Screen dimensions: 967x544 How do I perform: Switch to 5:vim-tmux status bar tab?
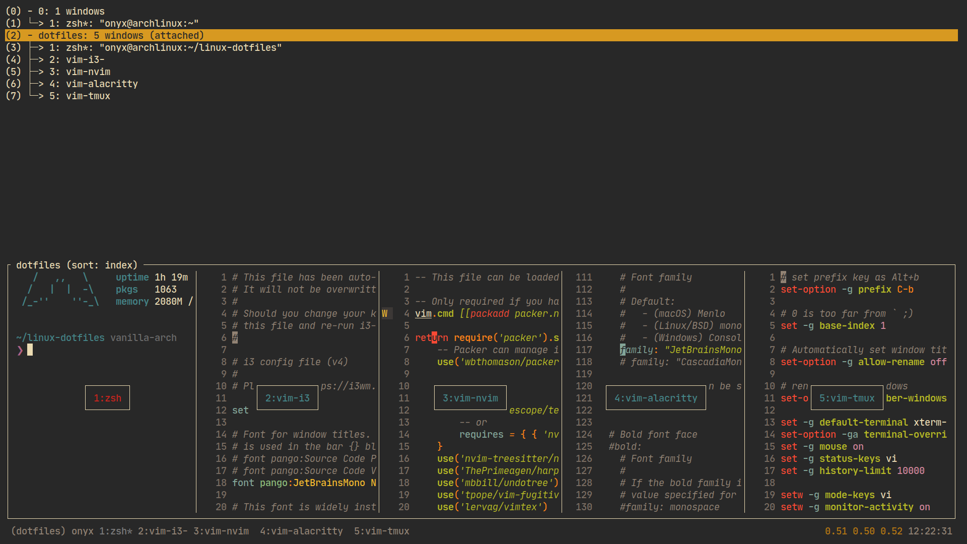[381, 531]
